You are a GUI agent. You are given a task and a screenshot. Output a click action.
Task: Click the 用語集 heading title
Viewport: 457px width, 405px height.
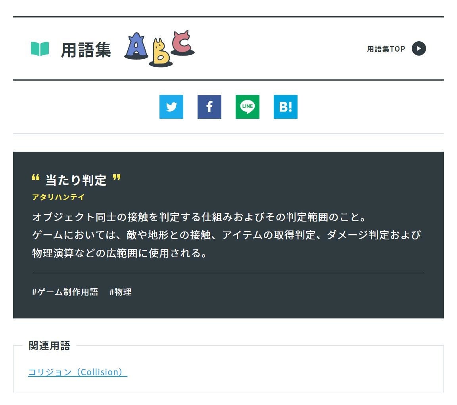[x=86, y=50]
